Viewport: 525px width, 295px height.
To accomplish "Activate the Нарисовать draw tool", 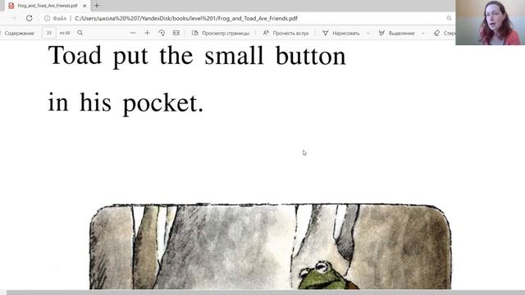I will (341, 33).
